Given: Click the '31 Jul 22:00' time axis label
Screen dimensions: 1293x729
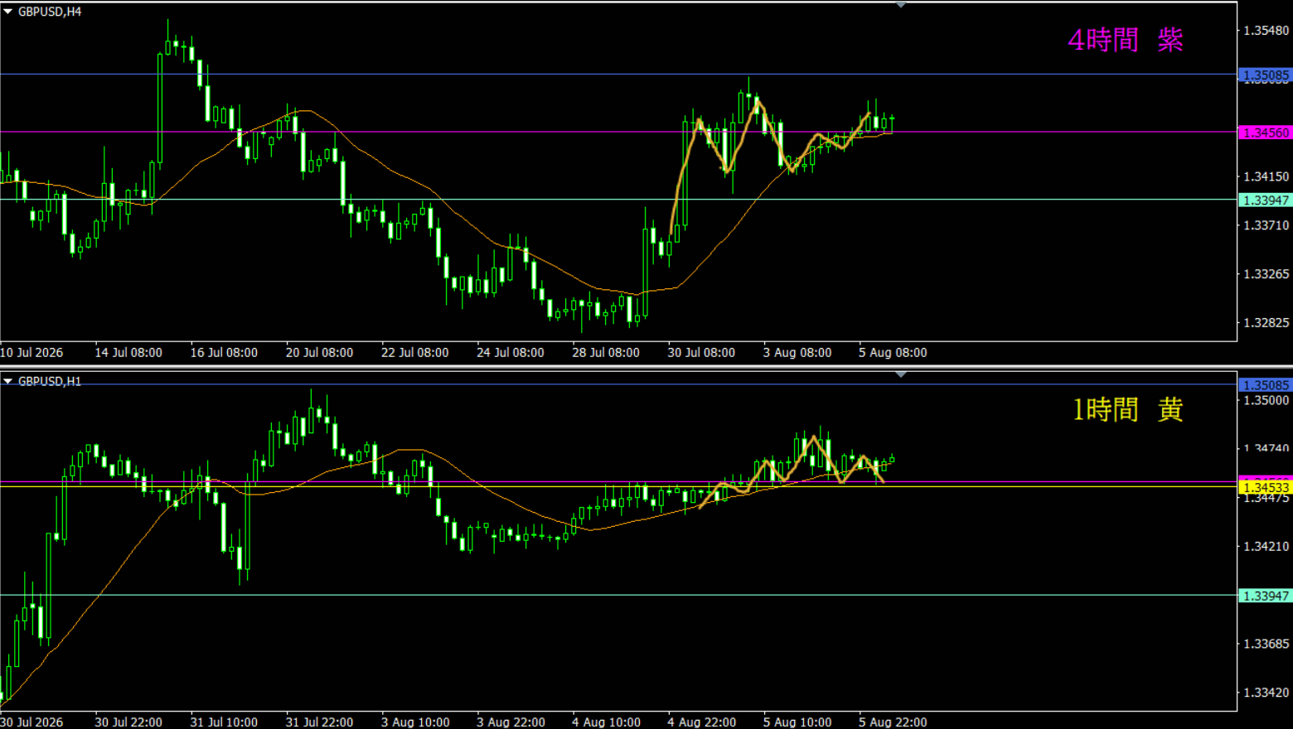Looking at the screenshot, I should coord(319,722).
